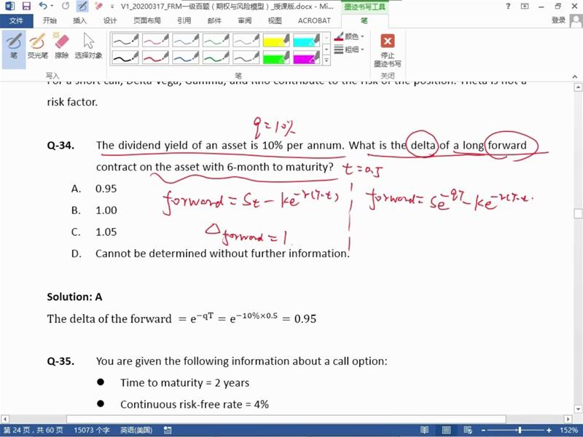Click the Stop Inking (停止墨迹书写) button
This screenshot has height=437, width=583.
pos(388,50)
